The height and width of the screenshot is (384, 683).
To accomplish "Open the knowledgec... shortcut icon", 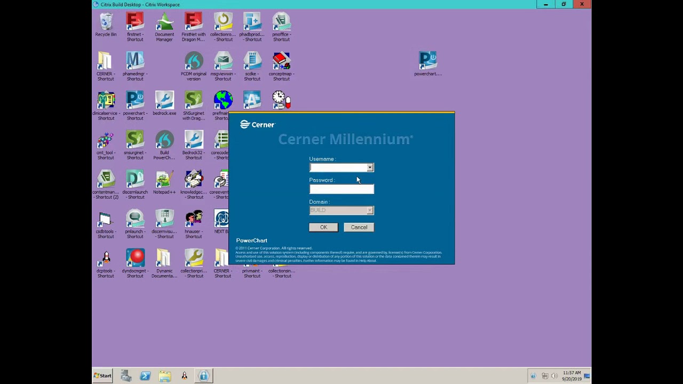I will click(x=194, y=185).
